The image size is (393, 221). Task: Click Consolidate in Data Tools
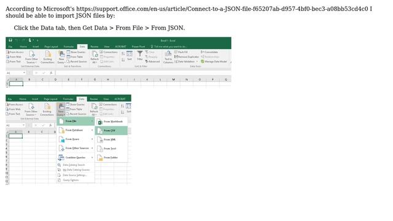pyautogui.click(x=209, y=52)
